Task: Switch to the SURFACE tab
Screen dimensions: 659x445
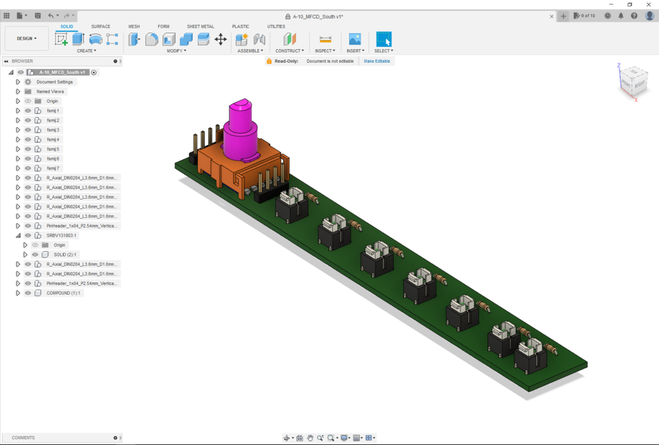Action: pyautogui.click(x=101, y=26)
